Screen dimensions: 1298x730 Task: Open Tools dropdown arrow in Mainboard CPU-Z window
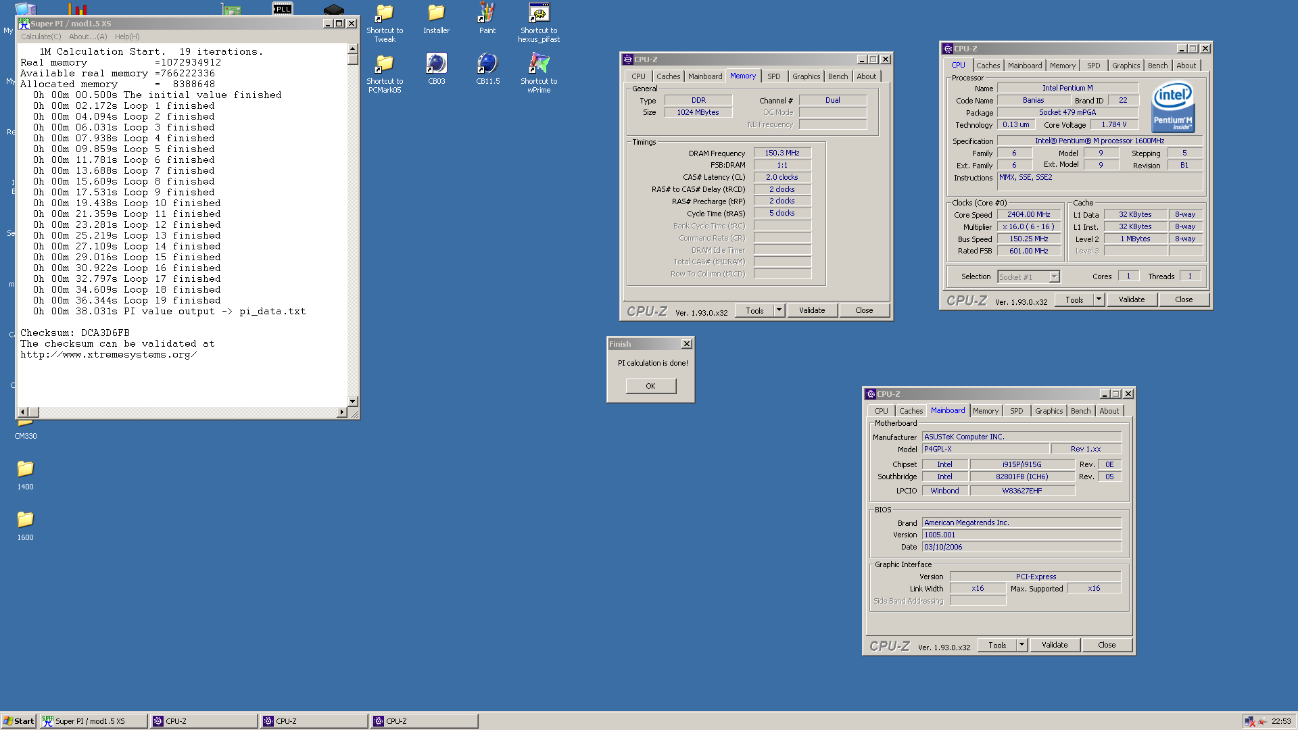(1021, 645)
